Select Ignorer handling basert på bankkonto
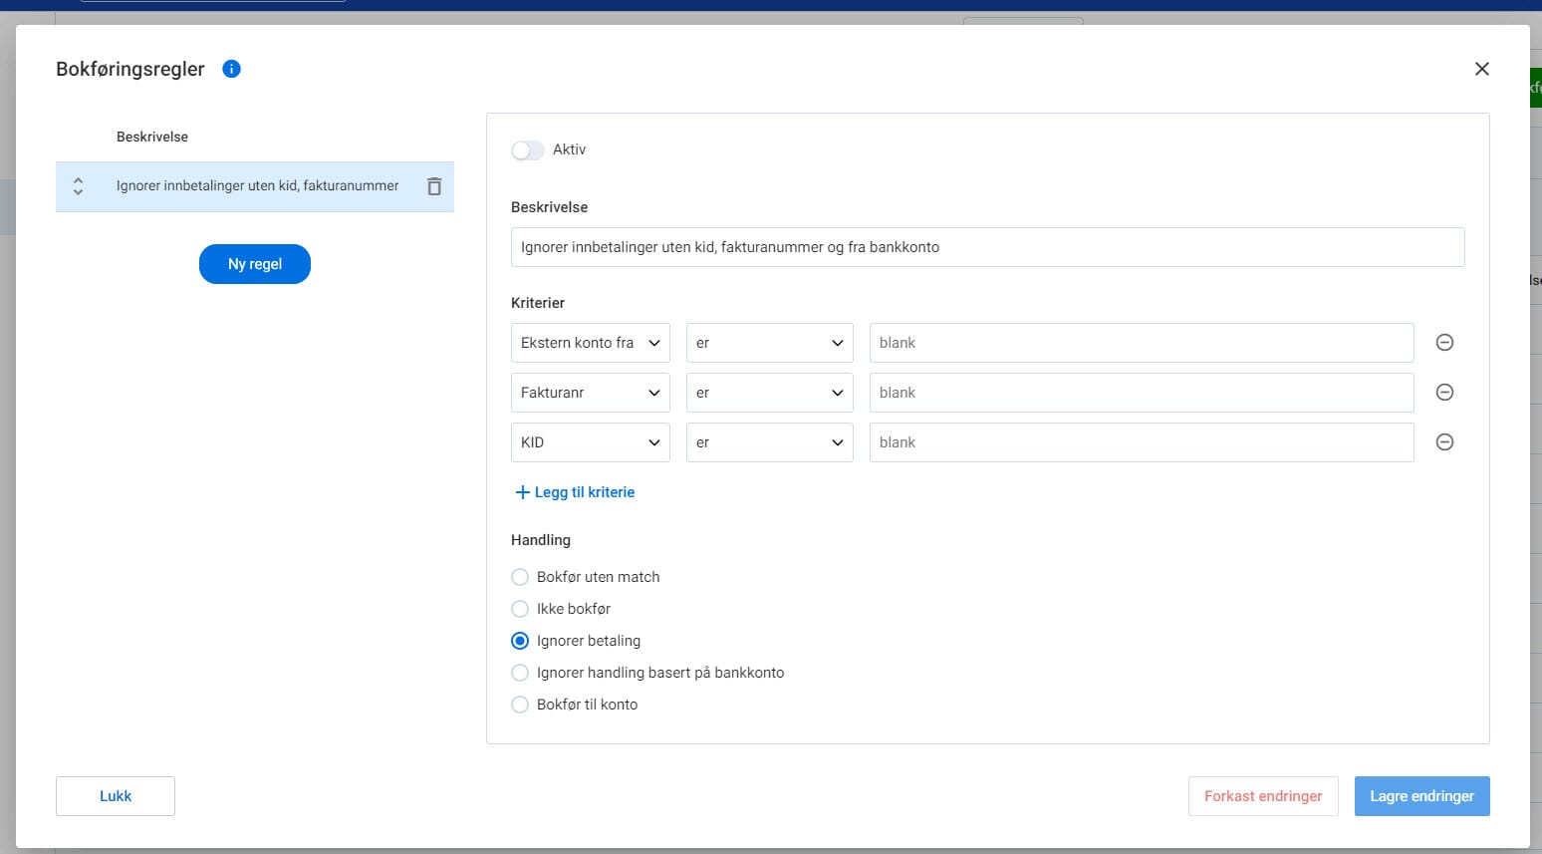Viewport: 1542px width, 854px height. [520, 673]
